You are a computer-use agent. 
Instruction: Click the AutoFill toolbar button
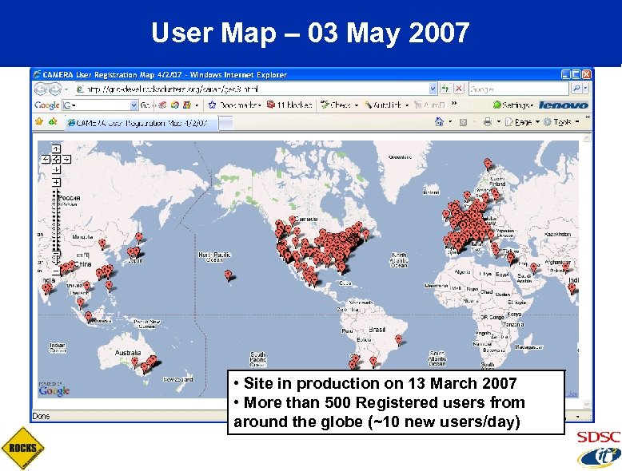[429, 105]
